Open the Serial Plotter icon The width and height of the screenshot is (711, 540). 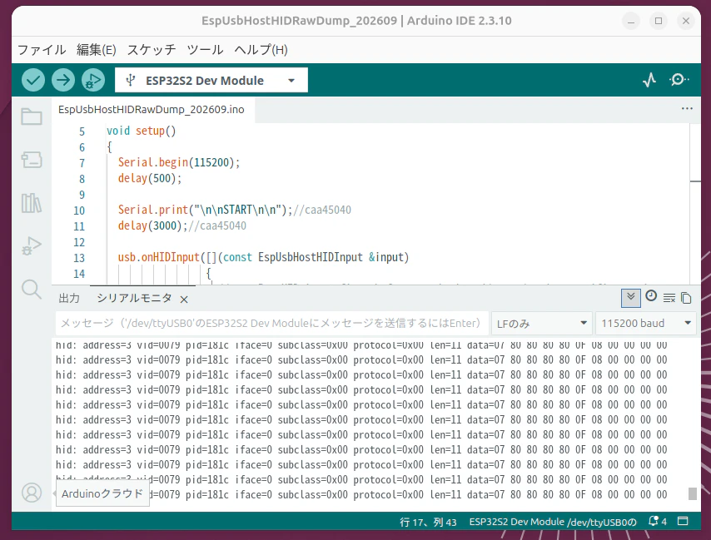point(649,80)
